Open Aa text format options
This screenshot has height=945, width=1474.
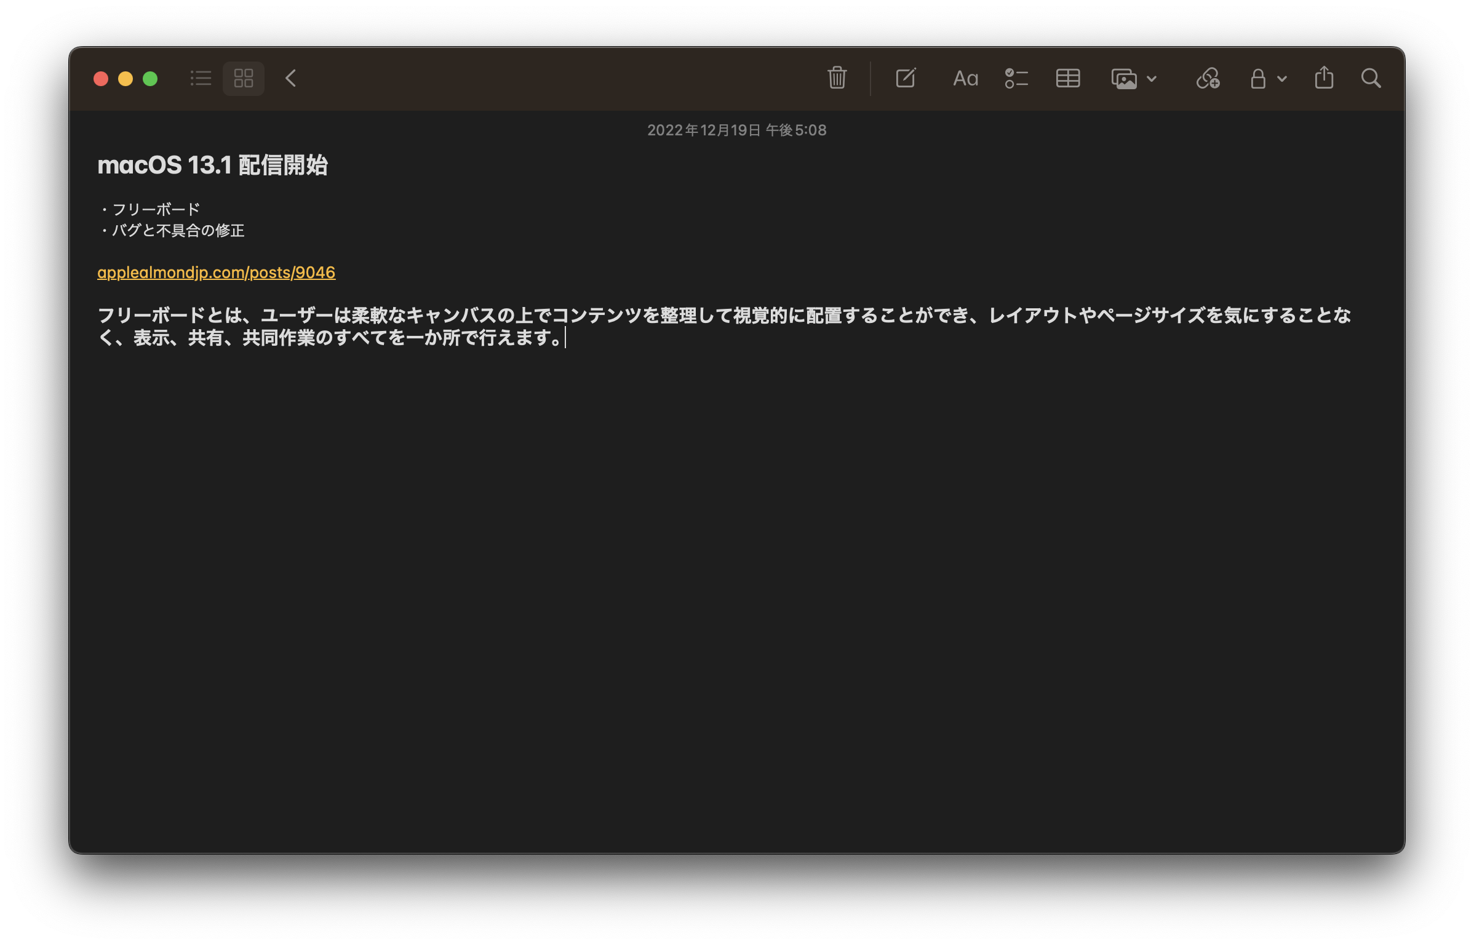[x=965, y=78]
